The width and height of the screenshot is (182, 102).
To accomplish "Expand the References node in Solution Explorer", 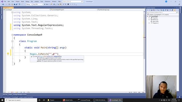I will click(x=149, y=20).
